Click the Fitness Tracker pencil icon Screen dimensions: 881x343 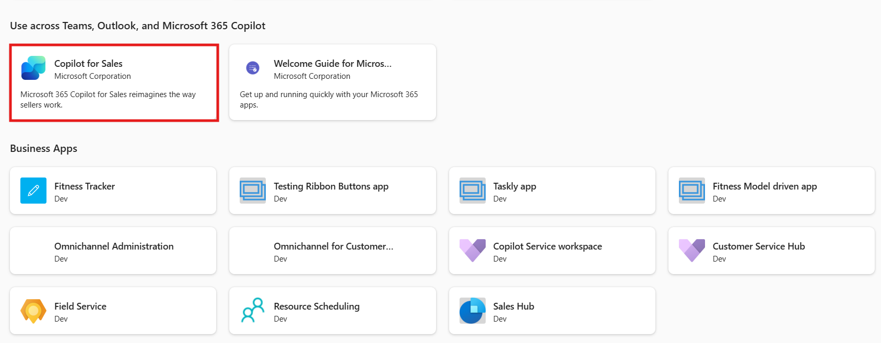point(33,191)
